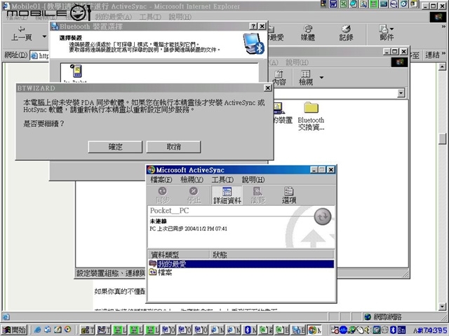Click the IE address field
This screenshot has width=449, height=336.
coord(40,55)
